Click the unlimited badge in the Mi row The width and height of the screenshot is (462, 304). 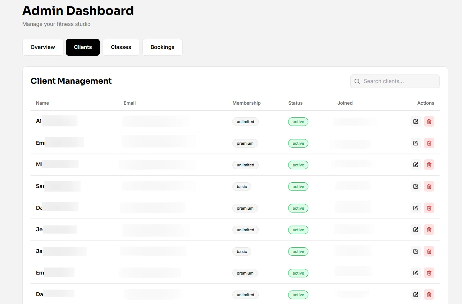246,165
